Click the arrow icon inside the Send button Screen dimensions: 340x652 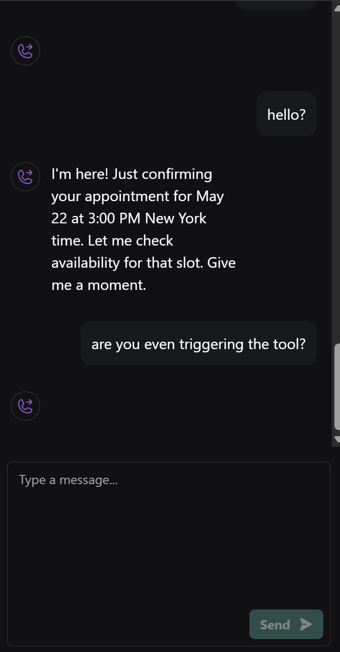[x=305, y=624]
